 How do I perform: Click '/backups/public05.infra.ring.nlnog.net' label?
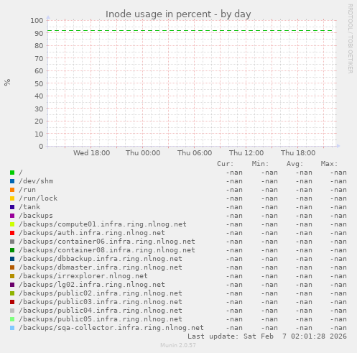click(x=101, y=319)
